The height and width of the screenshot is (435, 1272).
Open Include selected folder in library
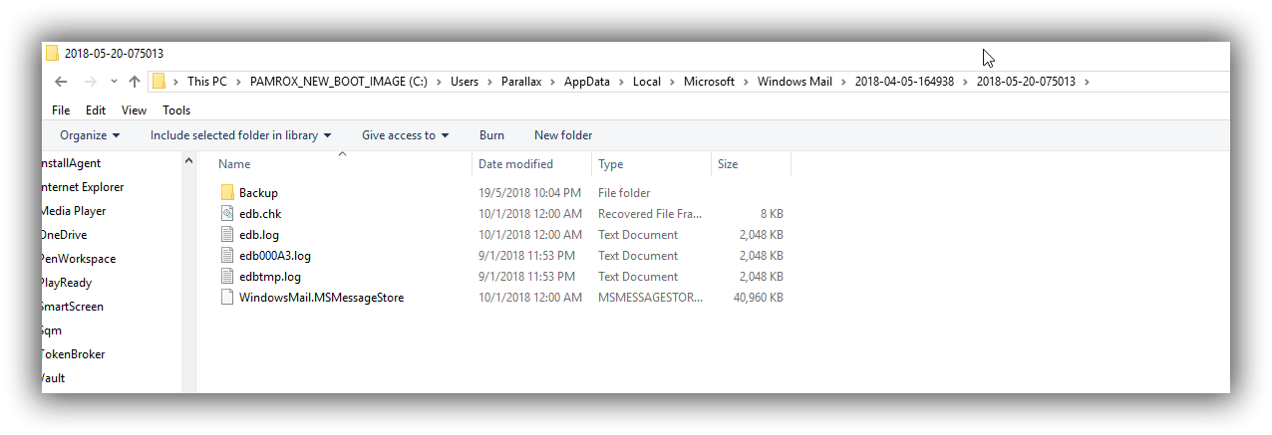tap(240, 135)
